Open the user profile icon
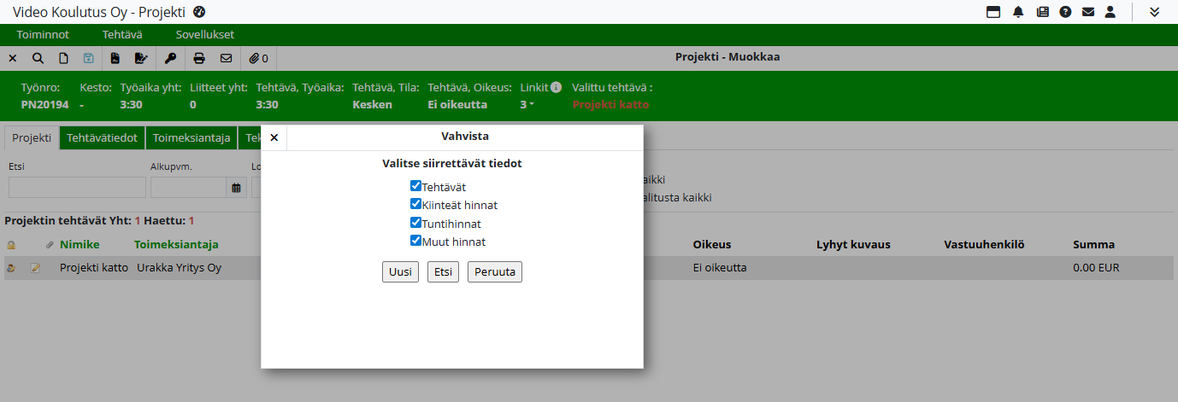The height and width of the screenshot is (402, 1178). click(1110, 12)
